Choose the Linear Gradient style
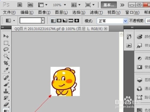 (x=53, y=21)
